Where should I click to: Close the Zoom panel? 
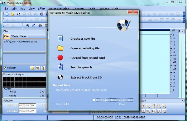[x=183, y=101]
